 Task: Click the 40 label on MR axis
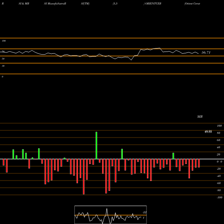click(x=219, y=147)
